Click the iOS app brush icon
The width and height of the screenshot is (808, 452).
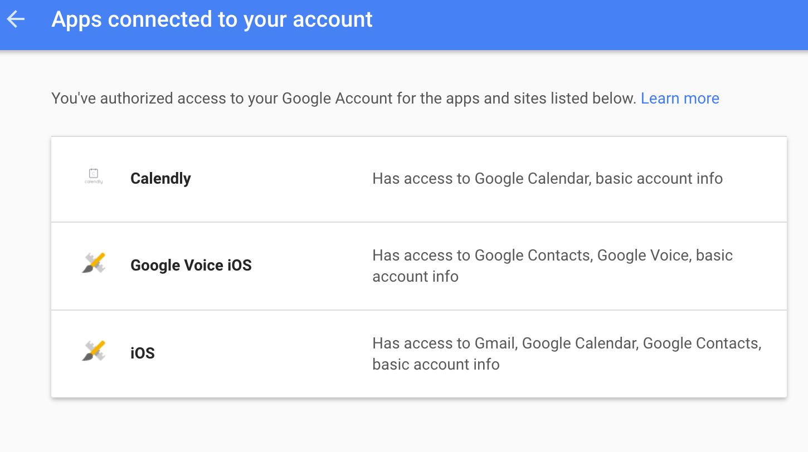[94, 351]
